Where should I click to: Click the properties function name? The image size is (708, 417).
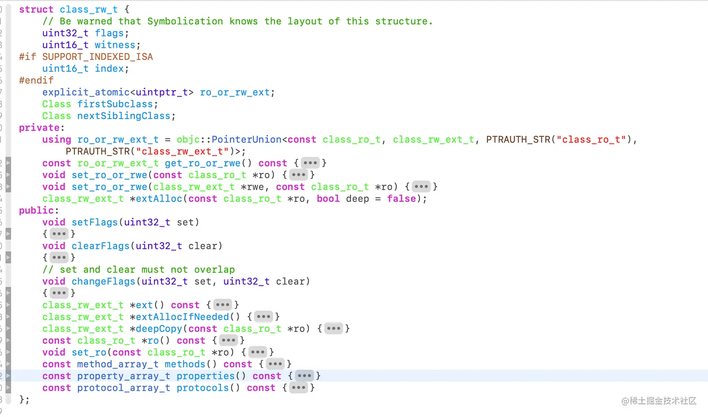tap(206, 376)
